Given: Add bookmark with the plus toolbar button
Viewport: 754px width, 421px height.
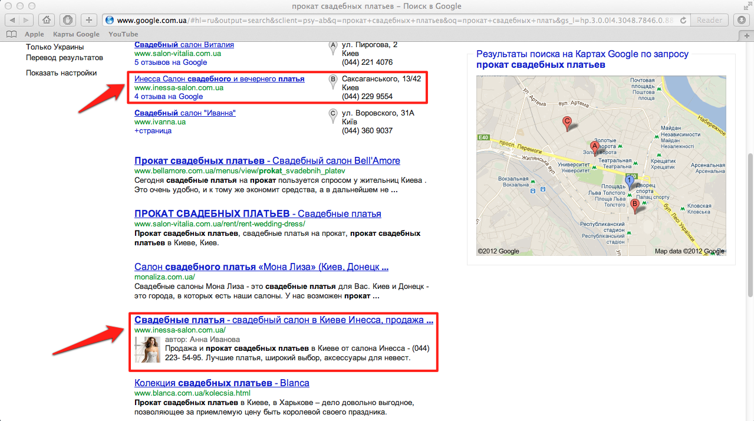Looking at the screenshot, I should pos(88,20).
